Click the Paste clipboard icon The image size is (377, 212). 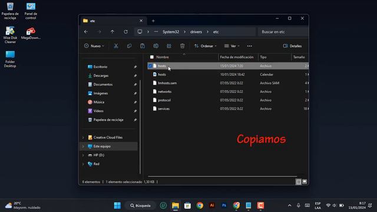(143, 46)
